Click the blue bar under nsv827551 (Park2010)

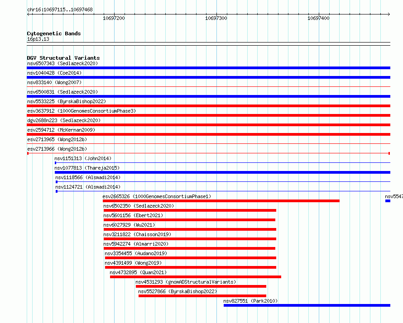point(307,305)
